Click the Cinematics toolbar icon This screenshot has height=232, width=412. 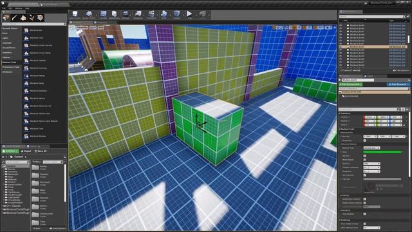click(151, 14)
